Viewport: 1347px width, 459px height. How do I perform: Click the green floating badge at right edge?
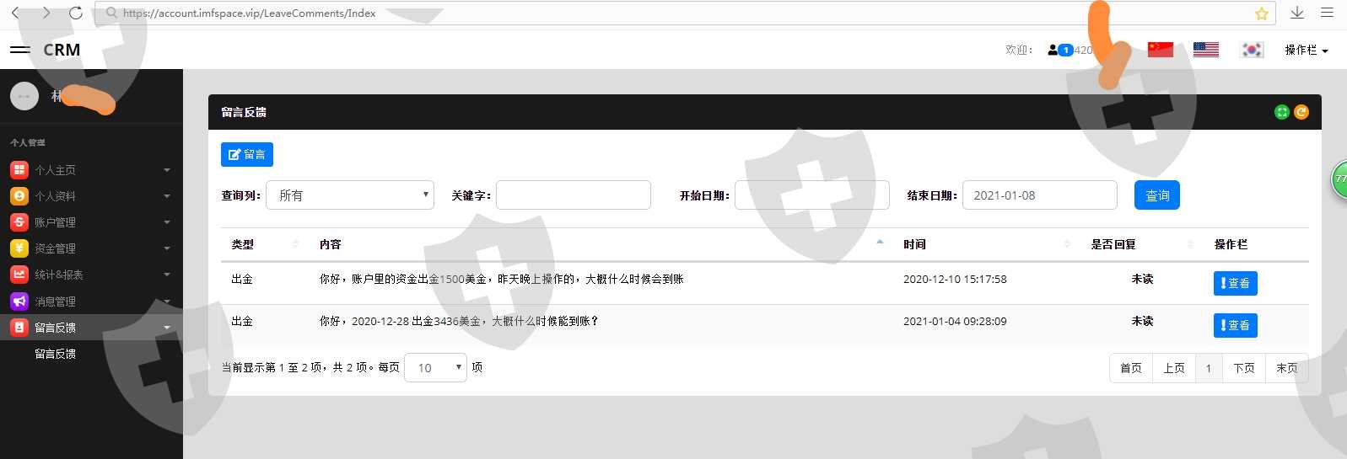tap(1339, 179)
